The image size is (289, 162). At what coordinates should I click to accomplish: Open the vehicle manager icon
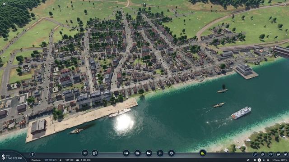click(95, 153)
